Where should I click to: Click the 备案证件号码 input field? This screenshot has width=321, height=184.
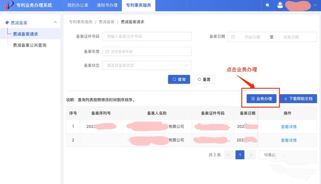[x=147, y=36]
